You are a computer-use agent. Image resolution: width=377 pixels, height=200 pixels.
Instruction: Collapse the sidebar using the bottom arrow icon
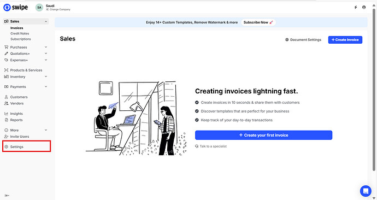(x=7, y=196)
